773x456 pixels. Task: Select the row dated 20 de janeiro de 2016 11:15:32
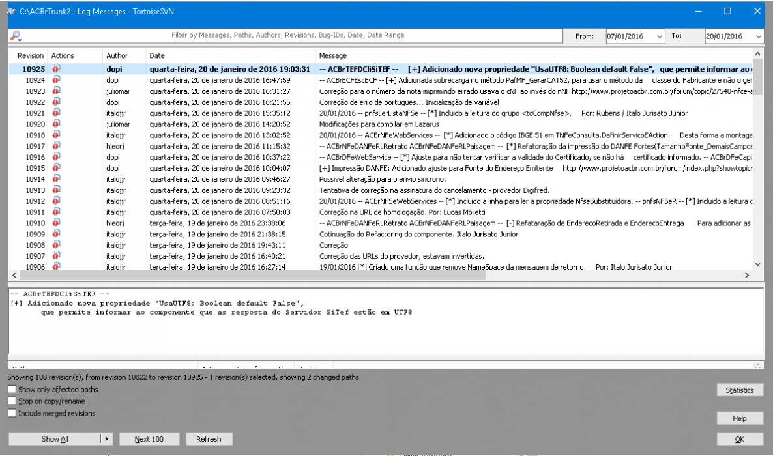(x=381, y=146)
